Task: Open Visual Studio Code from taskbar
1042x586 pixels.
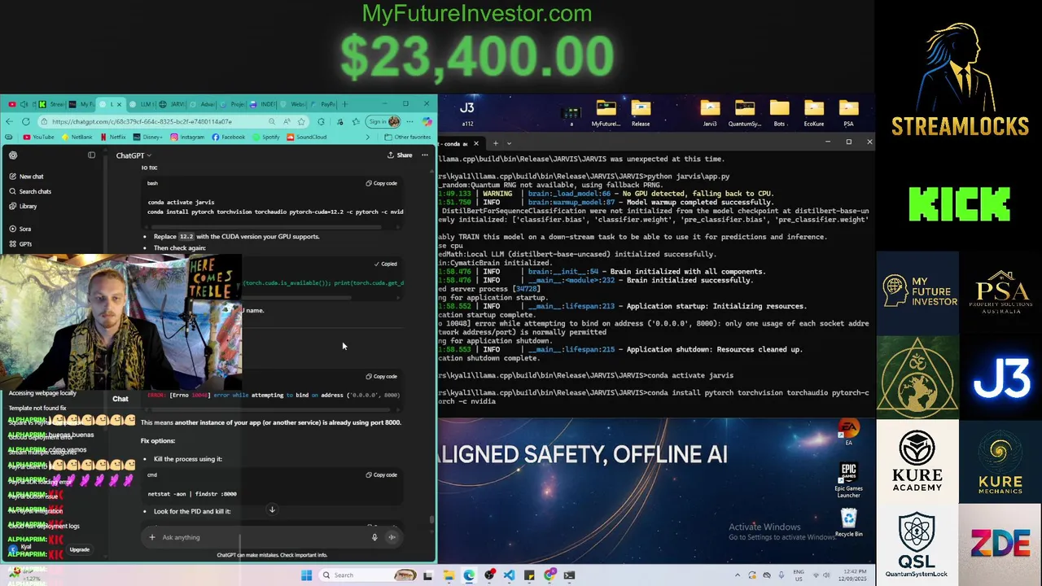Action: [509, 575]
